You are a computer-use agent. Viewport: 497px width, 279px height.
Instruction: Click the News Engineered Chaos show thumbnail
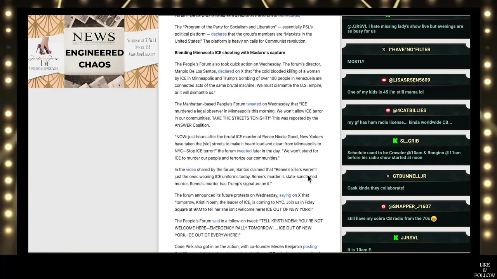click(x=93, y=52)
